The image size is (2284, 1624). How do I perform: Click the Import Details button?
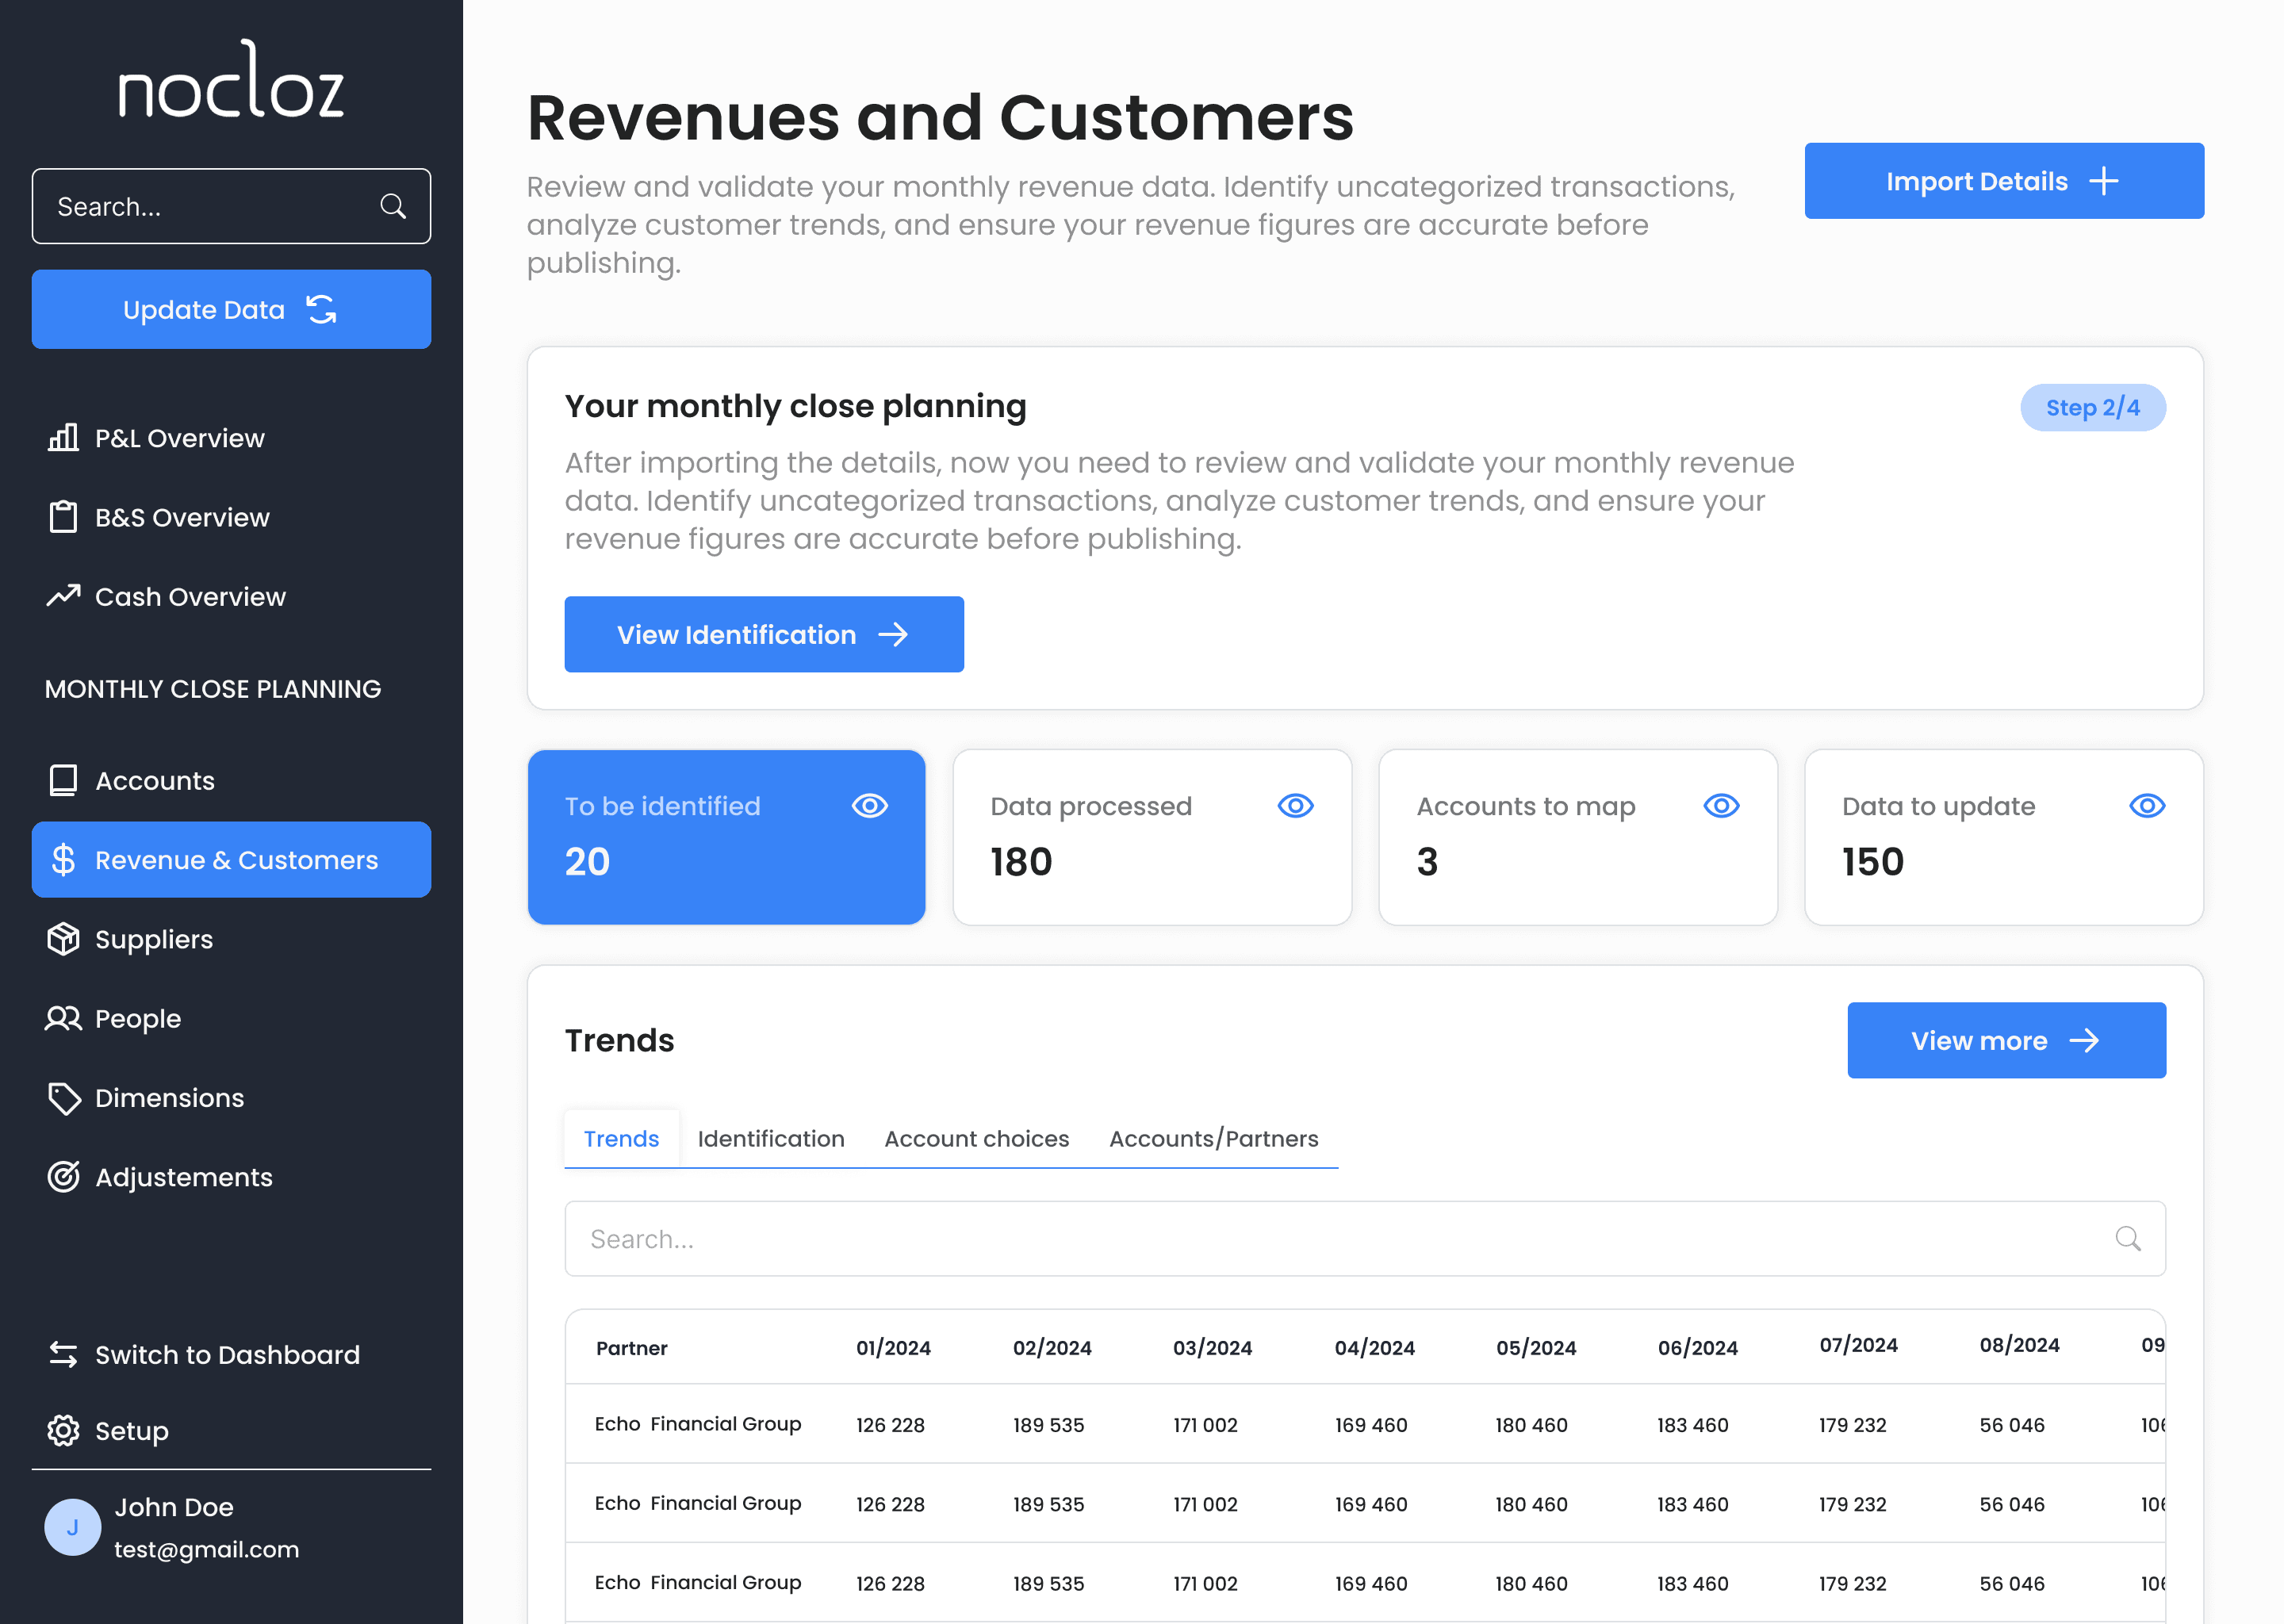click(x=2003, y=181)
